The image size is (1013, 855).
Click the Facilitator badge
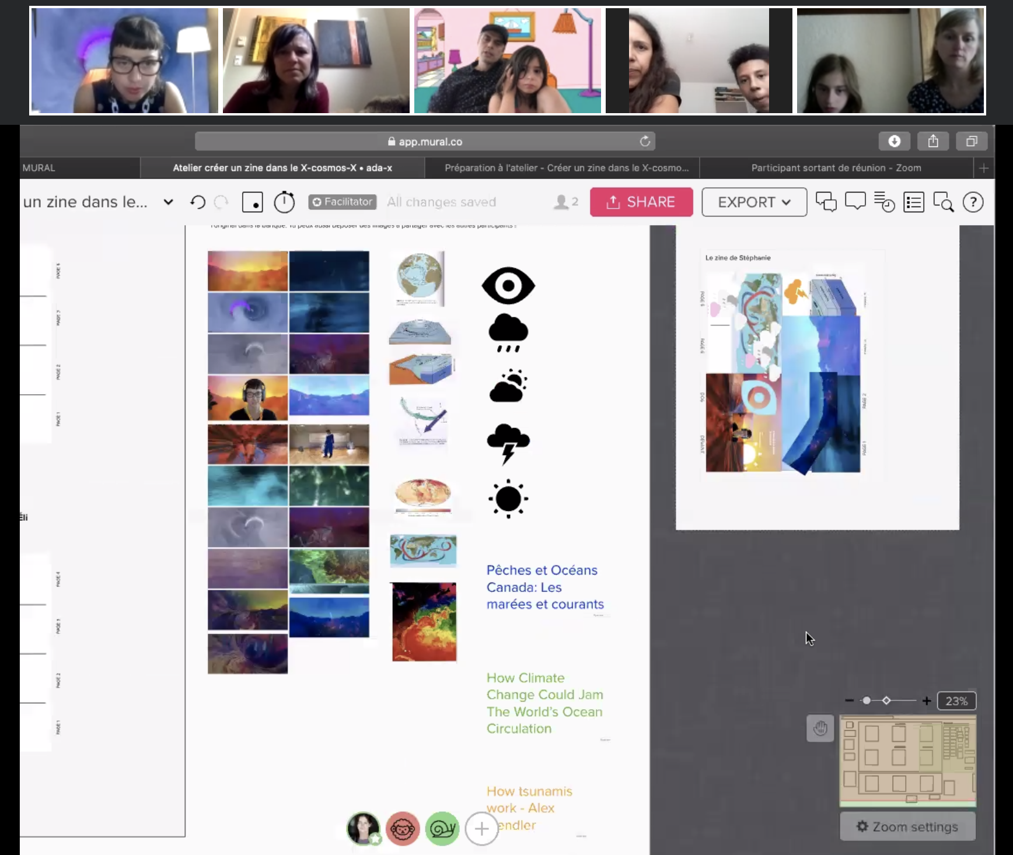pyautogui.click(x=342, y=202)
